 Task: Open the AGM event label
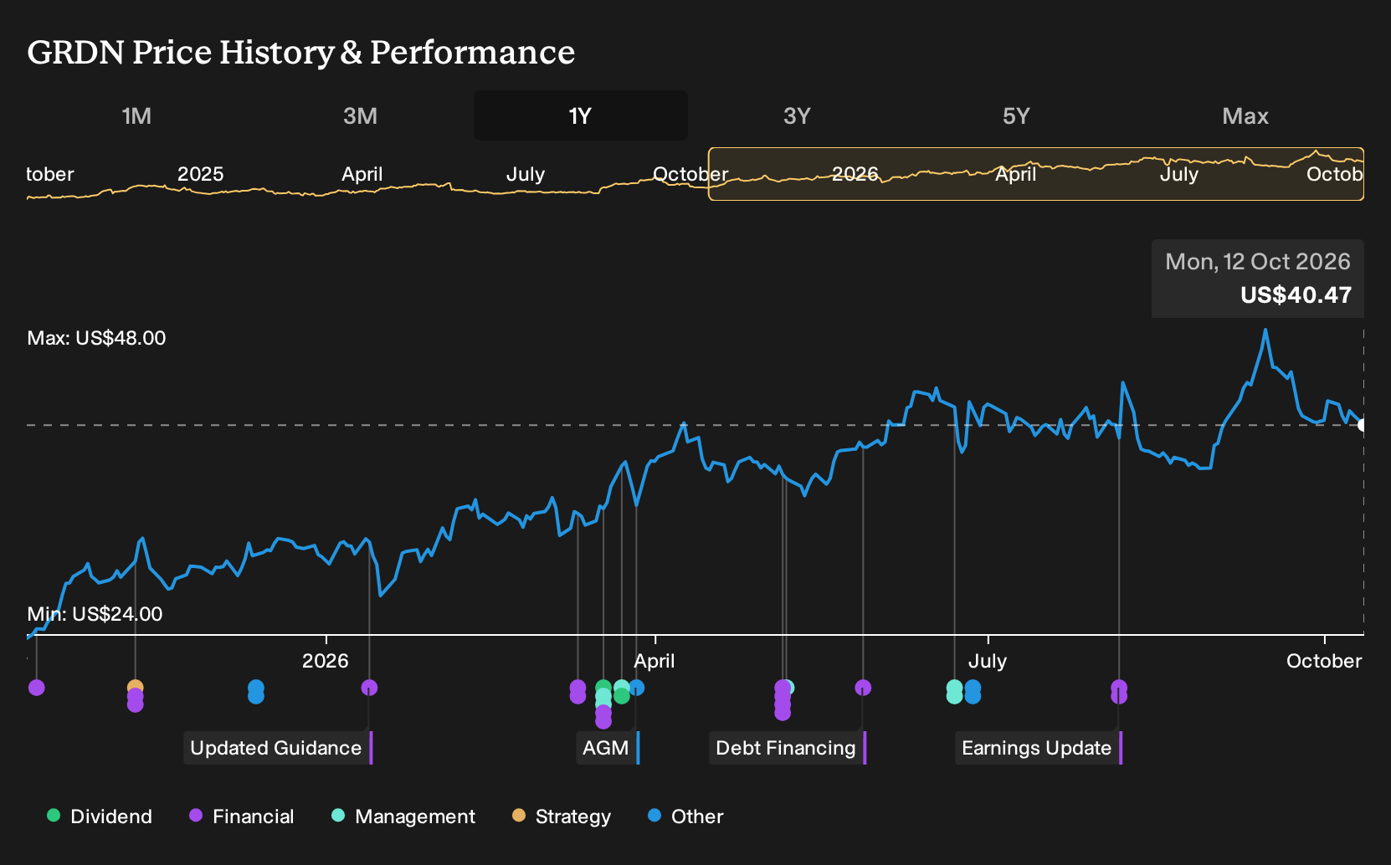coord(606,748)
